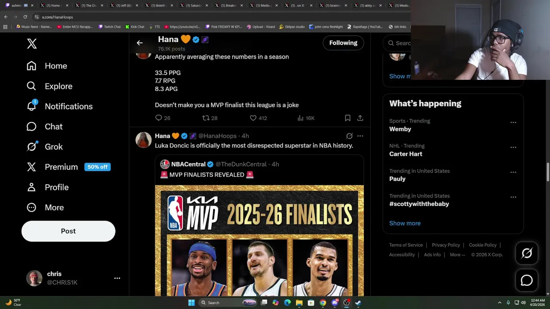Image resolution: width=550 pixels, height=309 pixels.
Task: Open options for Wemby trend
Action: pos(513,122)
